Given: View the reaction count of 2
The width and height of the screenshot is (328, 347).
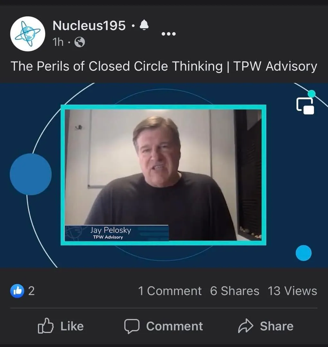Looking at the screenshot, I should pos(31,291).
